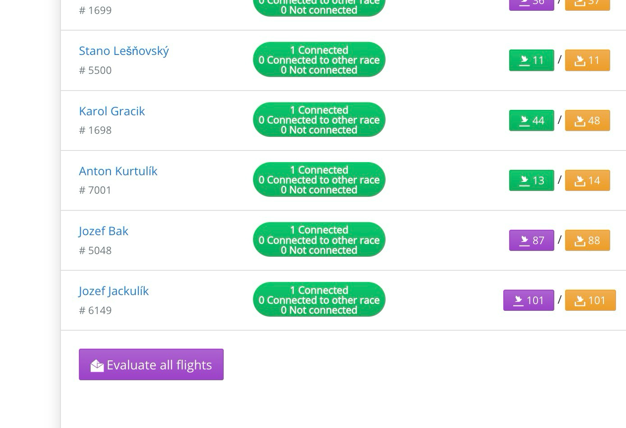The image size is (626, 428).
Task: Open Jozef Jackulík's profile link
Action: 114,291
